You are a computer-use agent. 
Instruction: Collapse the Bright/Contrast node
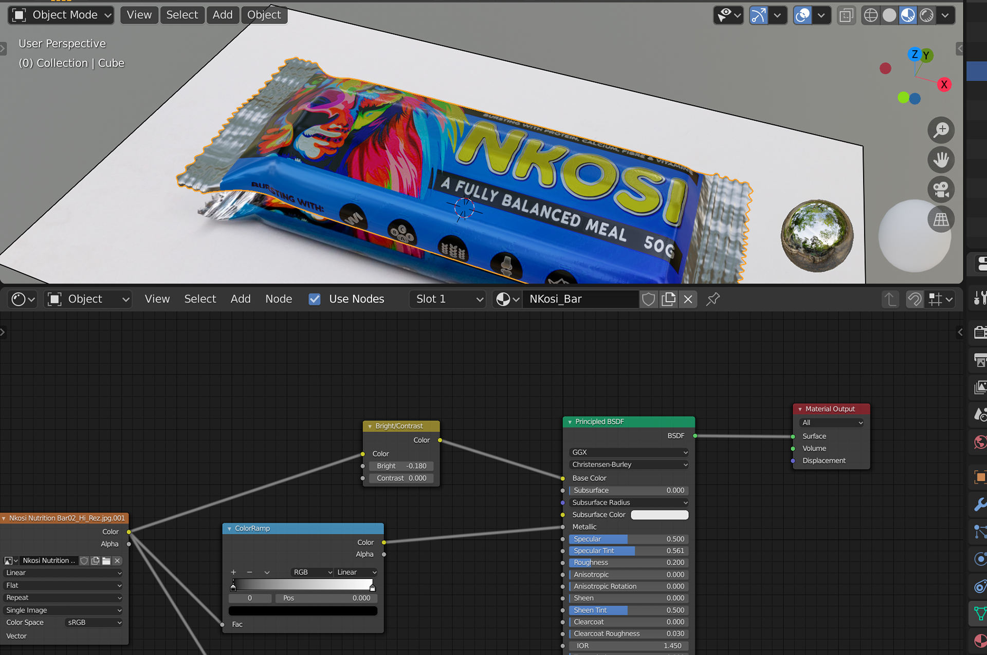click(x=370, y=426)
